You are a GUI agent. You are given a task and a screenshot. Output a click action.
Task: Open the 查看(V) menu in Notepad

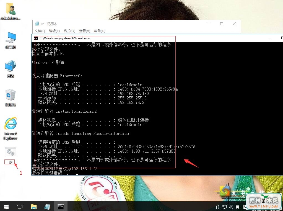84,31
